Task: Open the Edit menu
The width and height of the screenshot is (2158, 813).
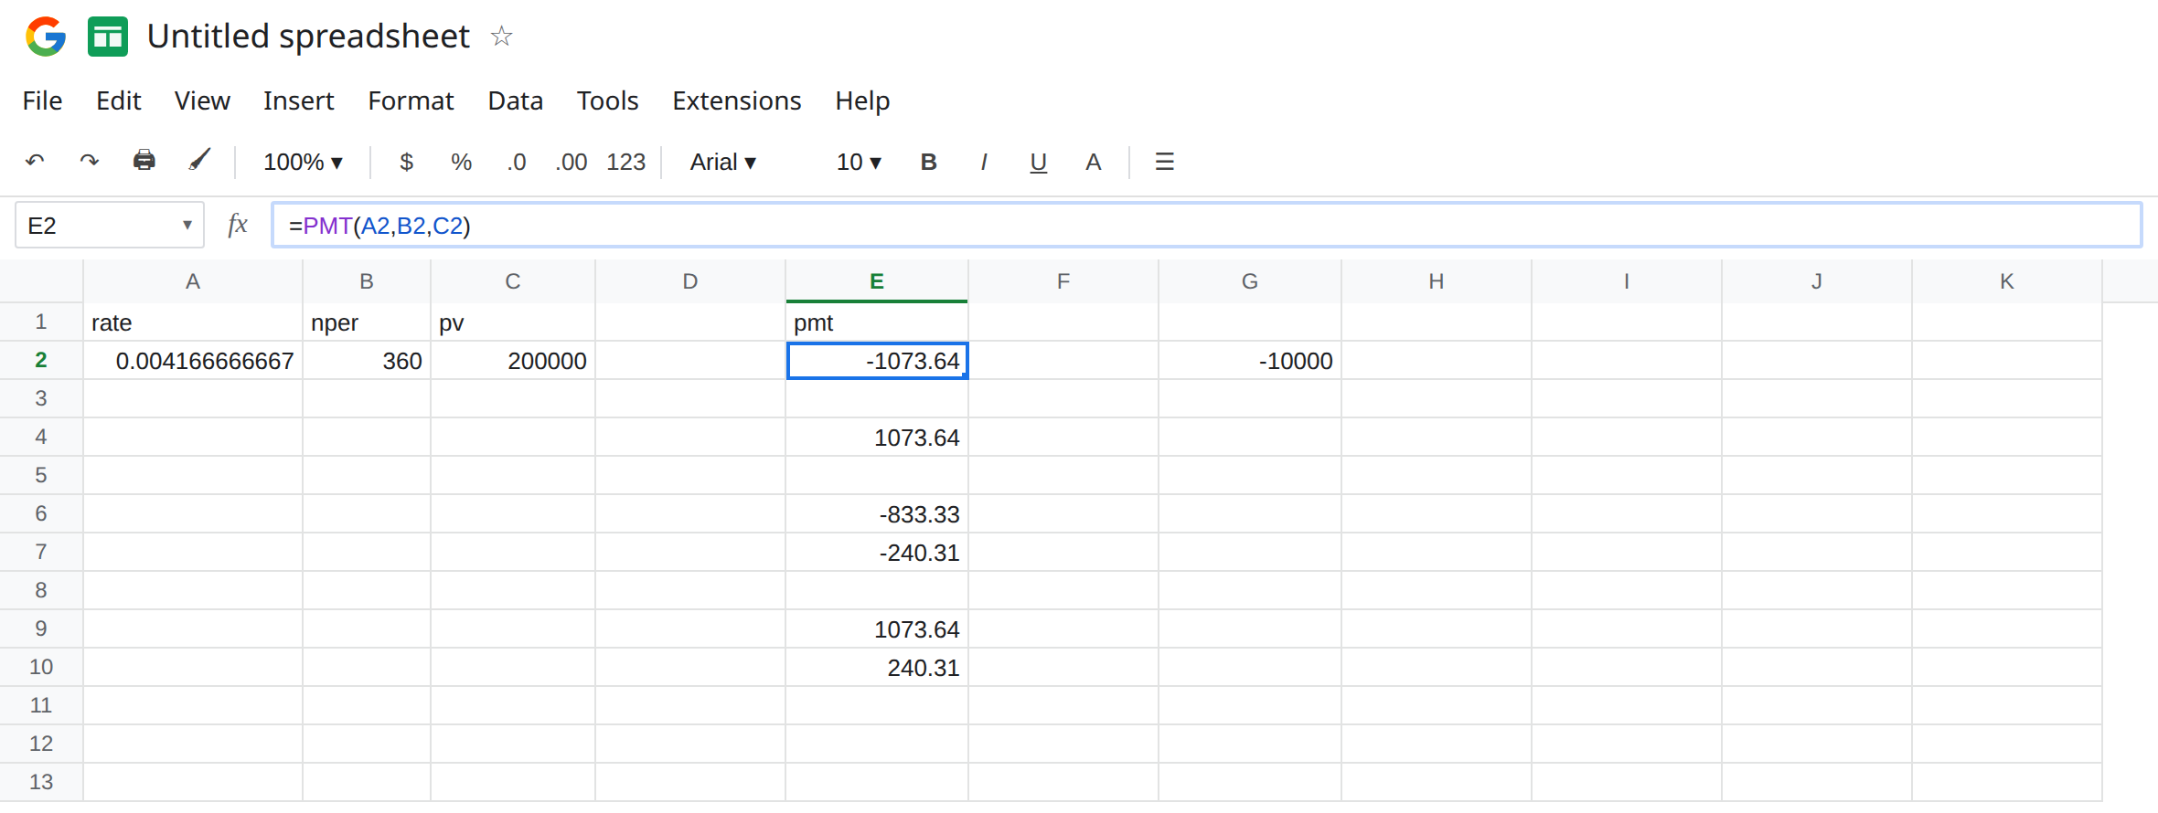Action: [x=118, y=100]
